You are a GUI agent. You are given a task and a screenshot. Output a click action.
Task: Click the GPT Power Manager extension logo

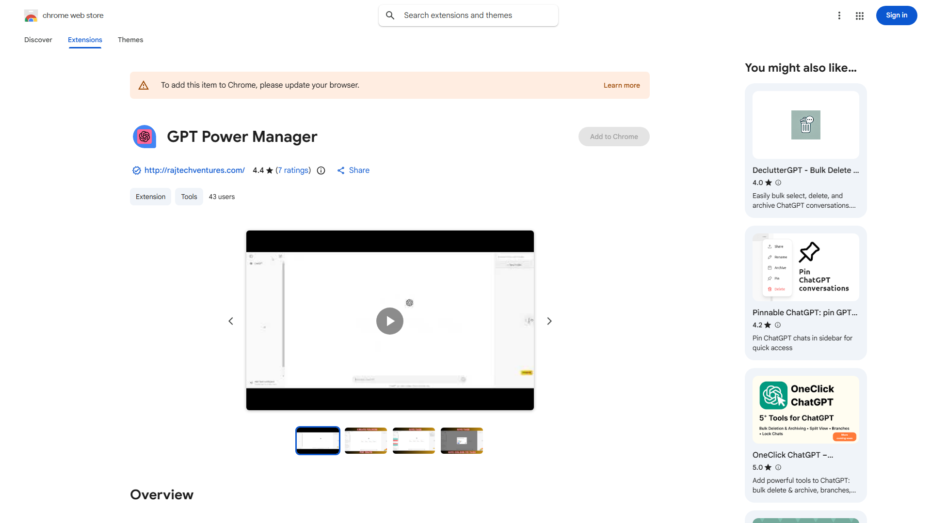tap(144, 137)
